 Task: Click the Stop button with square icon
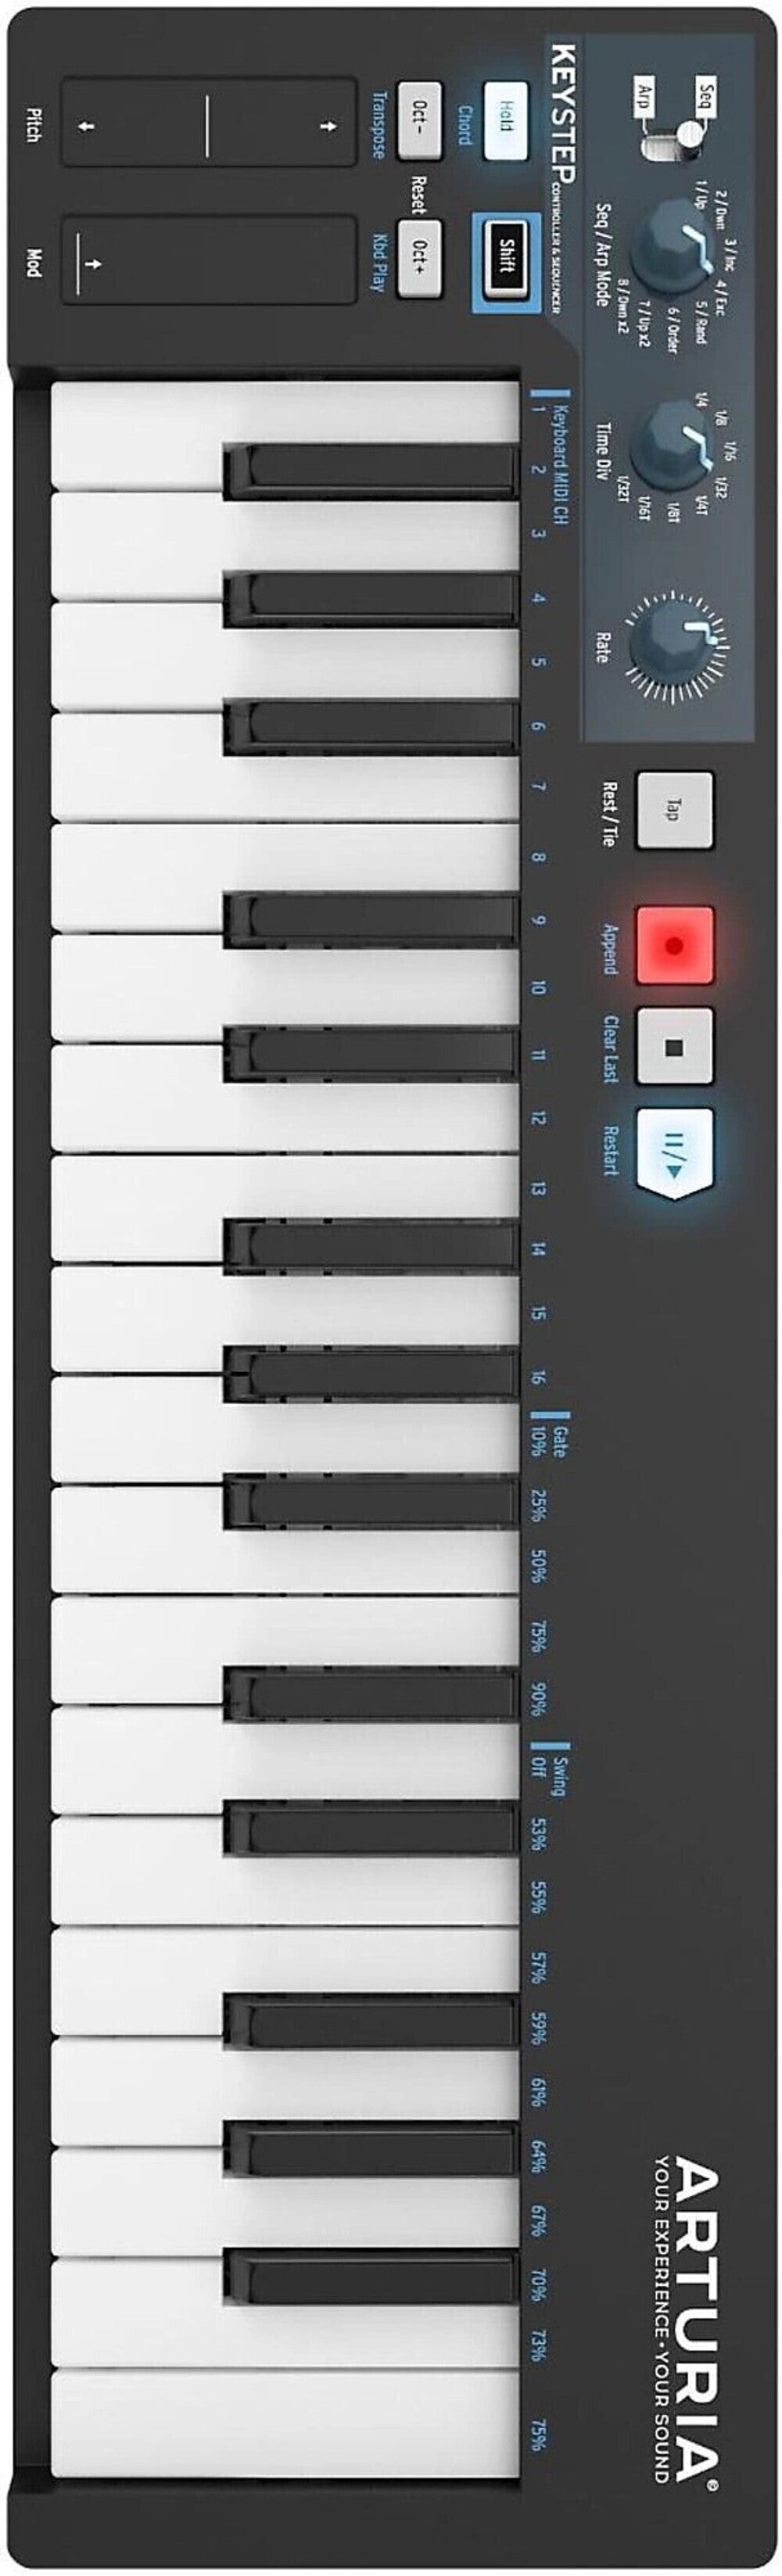pyautogui.click(x=674, y=1047)
